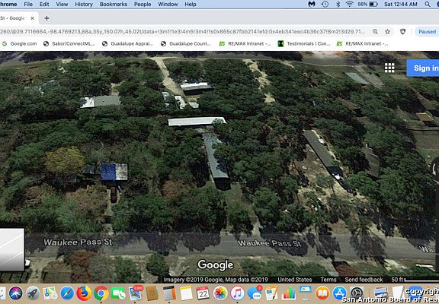Viewport: 439px width, 304px height.
Task: Bookmark this page with the star icon
Action: pyautogui.click(x=387, y=32)
